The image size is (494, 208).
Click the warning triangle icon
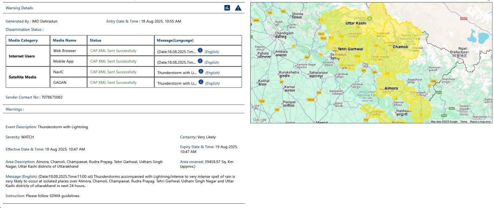(x=238, y=8)
